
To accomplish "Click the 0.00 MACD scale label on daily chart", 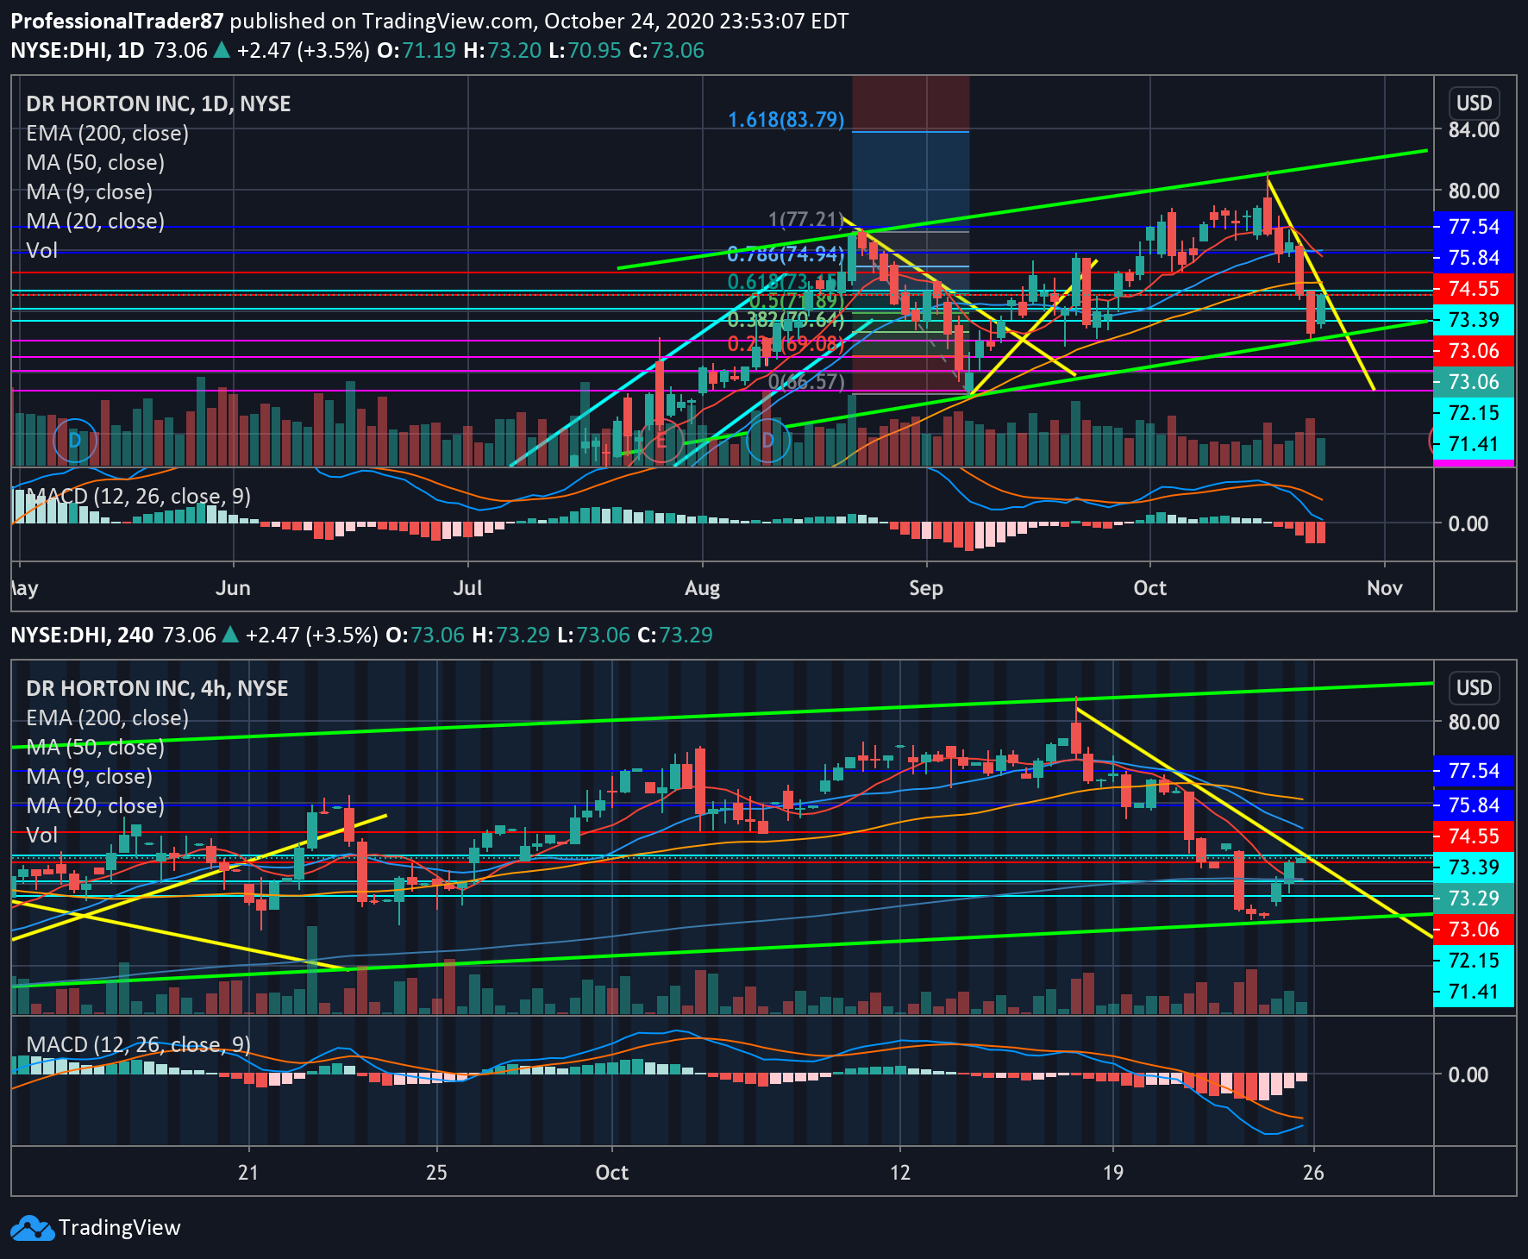I will 1469,524.
